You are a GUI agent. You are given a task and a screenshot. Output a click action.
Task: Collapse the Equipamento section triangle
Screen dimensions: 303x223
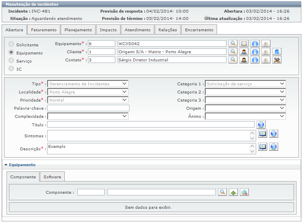pyautogui.click(x=6, y=165)
